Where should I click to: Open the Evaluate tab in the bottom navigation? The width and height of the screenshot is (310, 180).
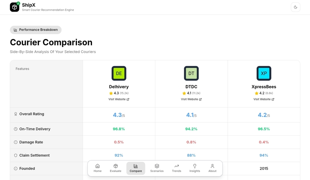coord(116,168)
